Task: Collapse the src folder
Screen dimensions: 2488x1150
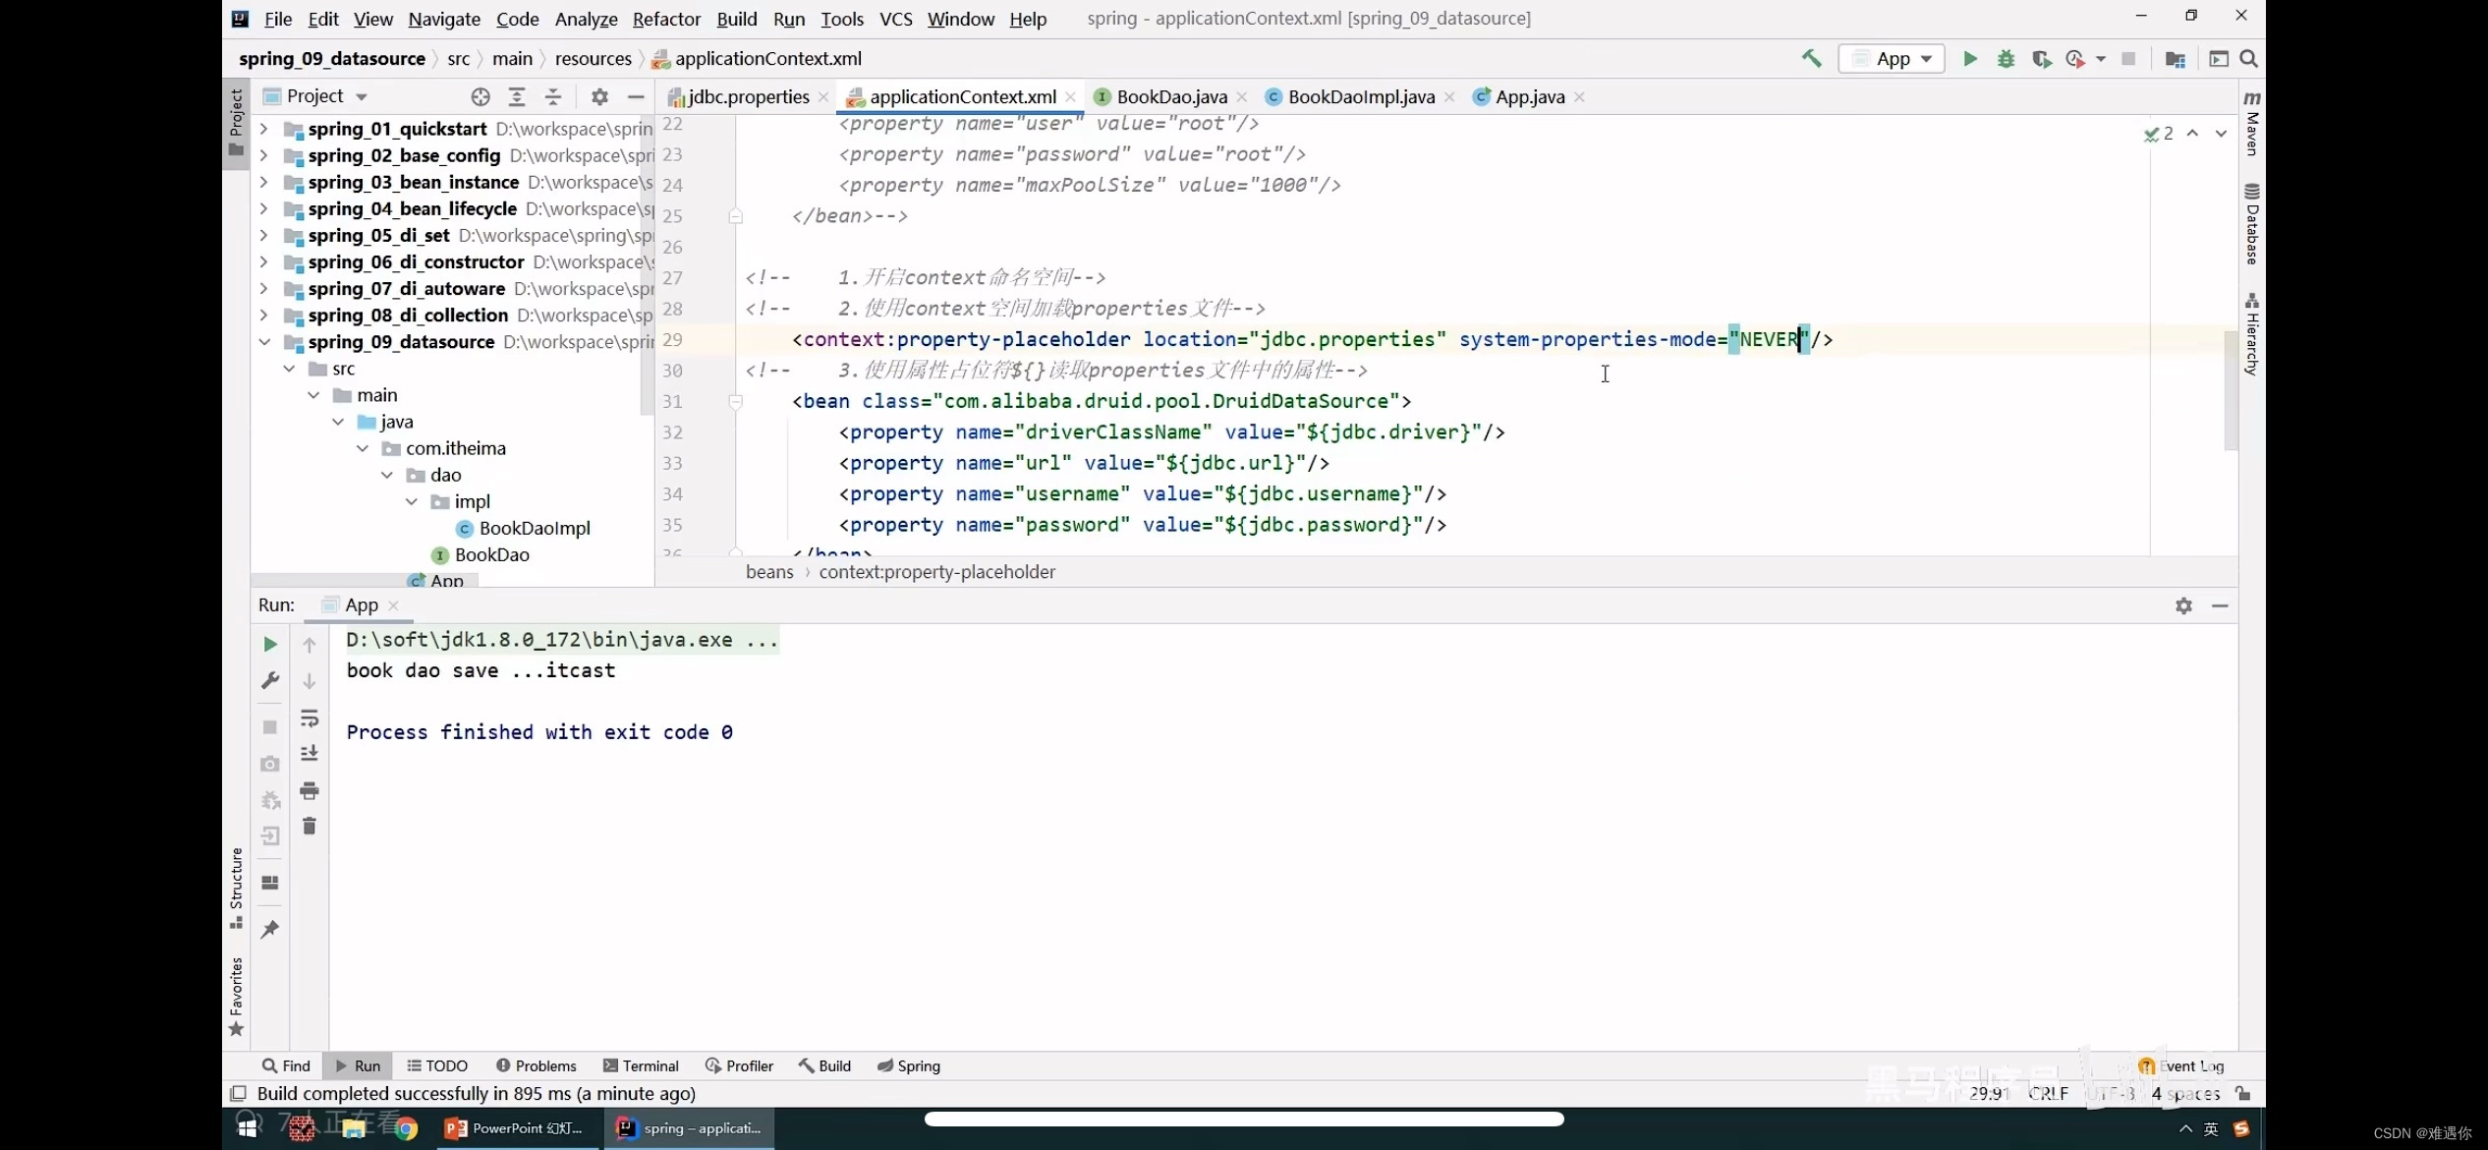Action: tap(289, 369)
